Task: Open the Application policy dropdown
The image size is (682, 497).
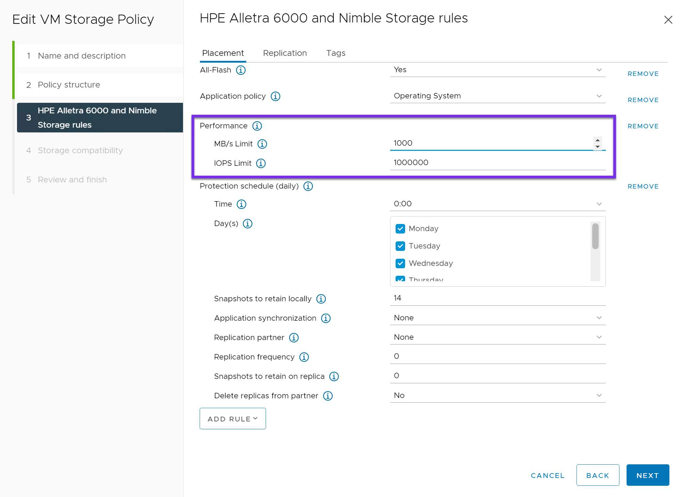Action: 497,96
